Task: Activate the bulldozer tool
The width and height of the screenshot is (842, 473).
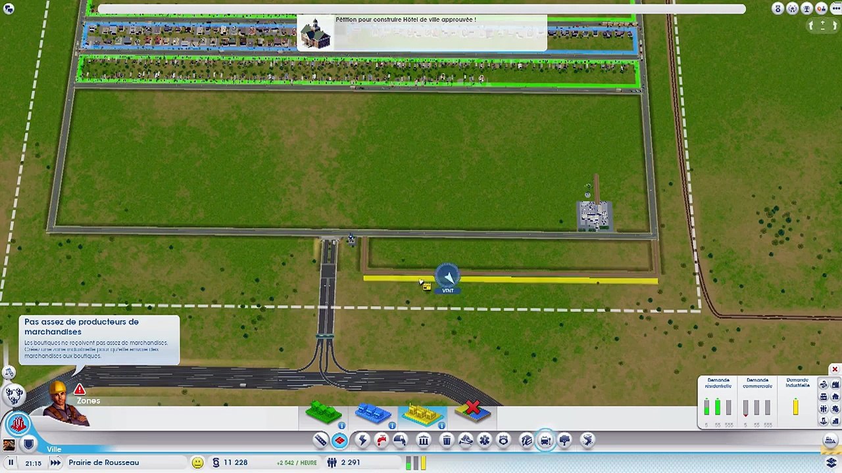Action: pos(831,440)
